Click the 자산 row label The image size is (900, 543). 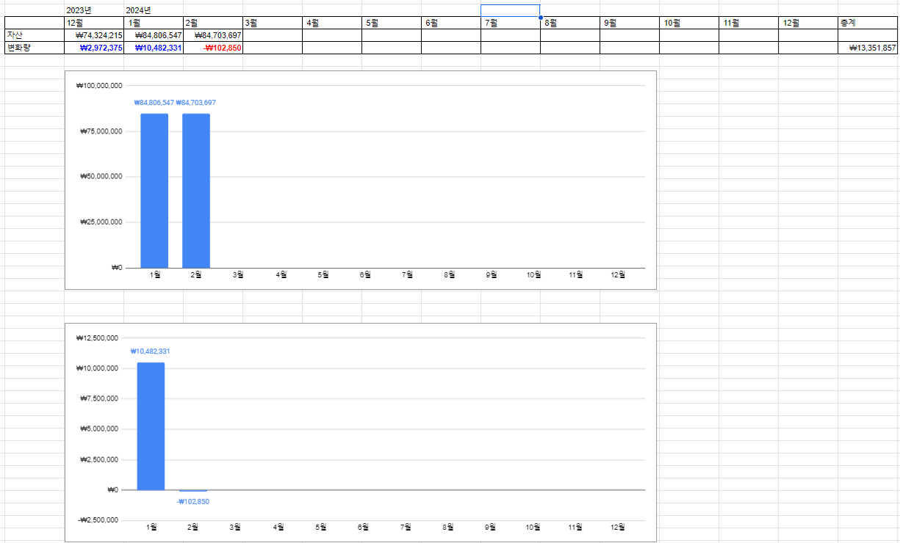point(35,35)
